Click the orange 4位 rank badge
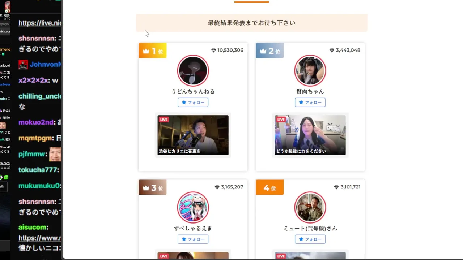This screenshot has height=260, width=463. click(x=269, y=188)
